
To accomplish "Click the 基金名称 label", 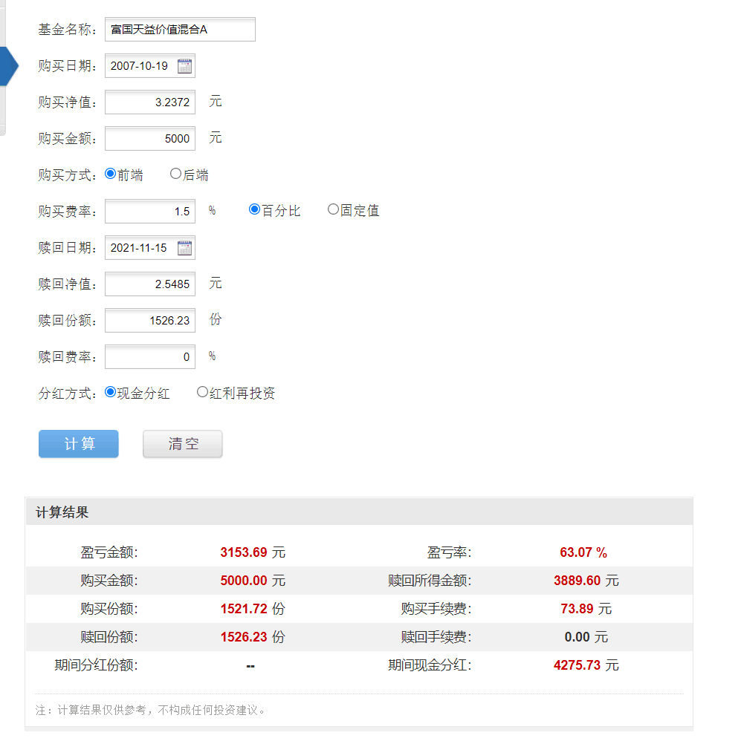I will 68,30.
